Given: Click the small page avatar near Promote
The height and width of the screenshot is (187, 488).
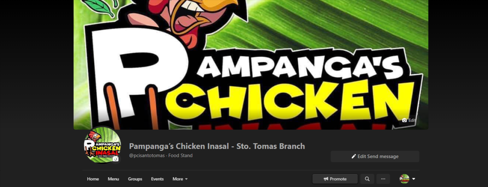Looking at the screenshot, I should point(404,179).
